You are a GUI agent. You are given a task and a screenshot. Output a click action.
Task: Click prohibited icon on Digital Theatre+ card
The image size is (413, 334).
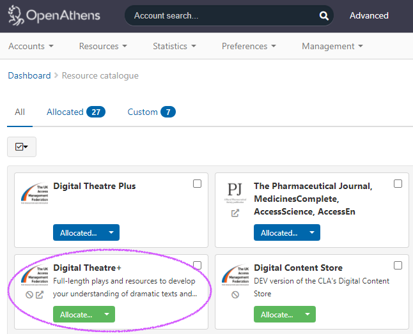coord(29,295)
